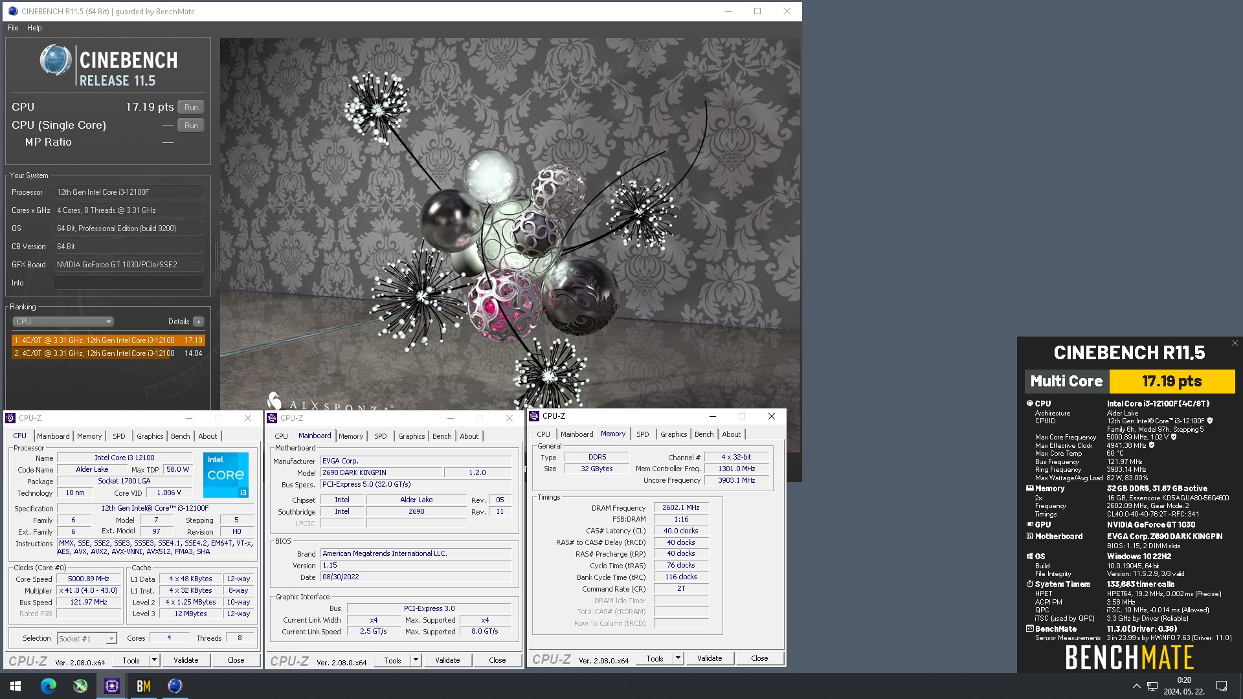Screen dimensions: 1243x699
Task: Click the Cinebench sphere icon in title bar
Action: tap(12, 11)
